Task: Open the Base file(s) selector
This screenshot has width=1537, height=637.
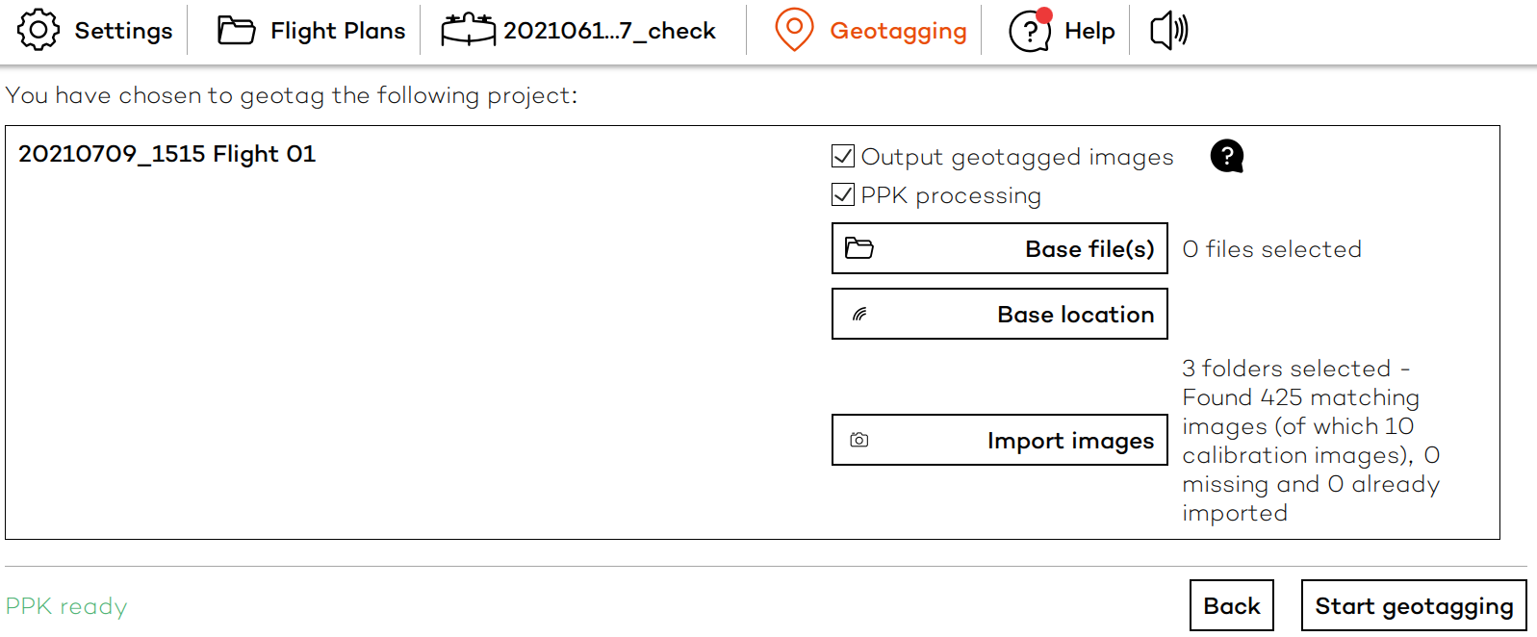Action: click(999, 248)
